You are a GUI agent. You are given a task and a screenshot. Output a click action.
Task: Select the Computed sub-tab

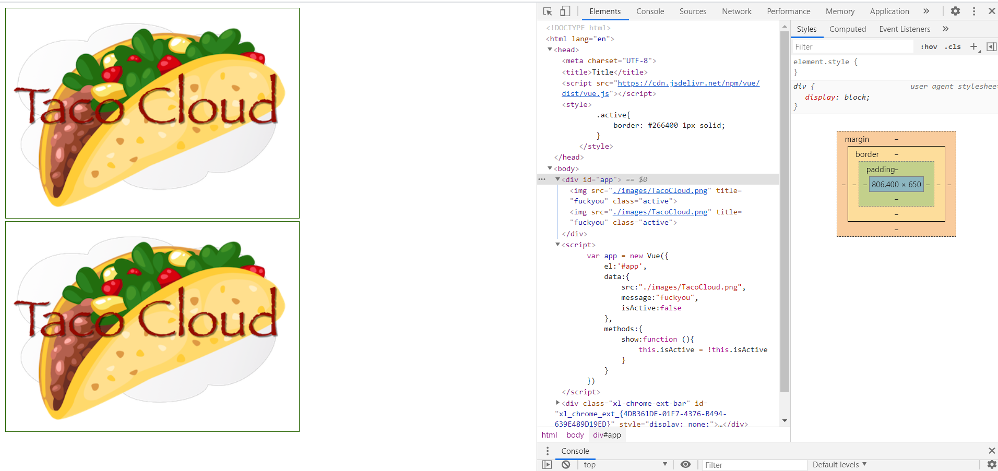click(x=848, y=29)
